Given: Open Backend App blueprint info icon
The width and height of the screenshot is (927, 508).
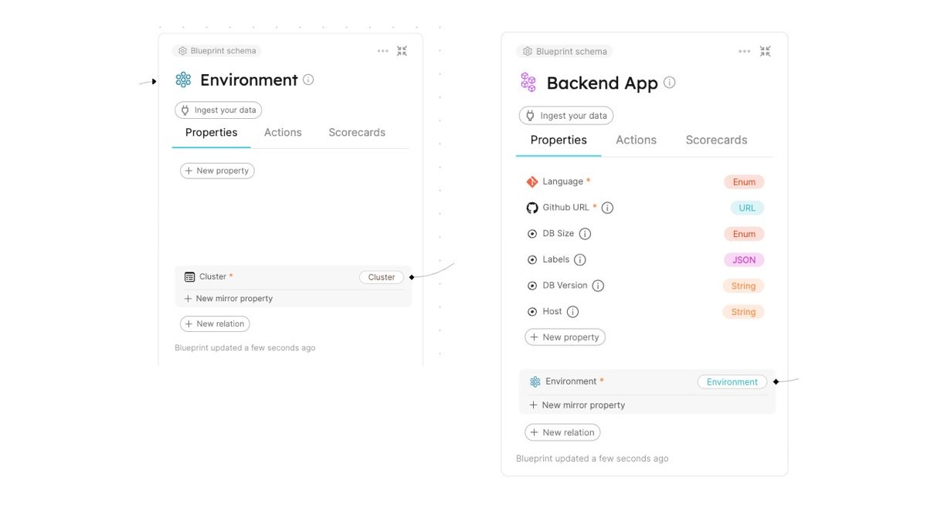Looking at the screenshot, I should point(670,83).
